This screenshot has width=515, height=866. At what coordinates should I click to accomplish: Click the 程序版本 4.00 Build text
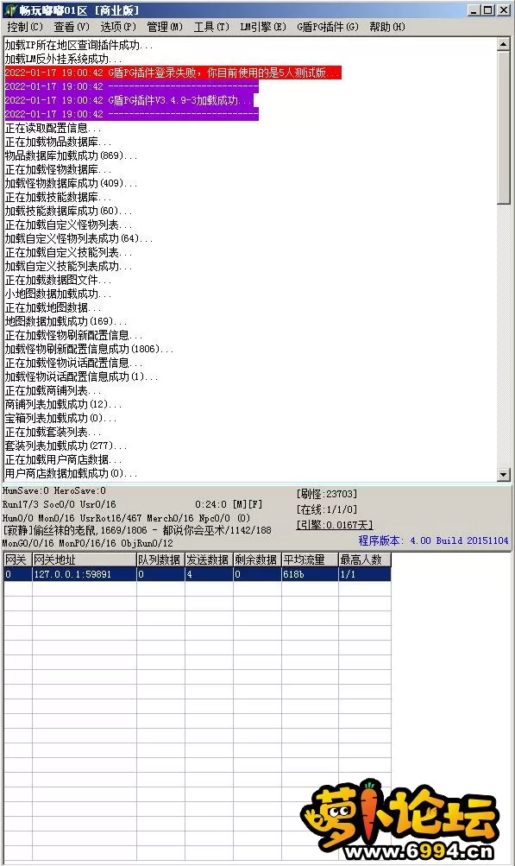433,540
